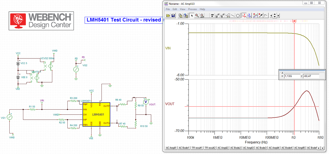Switch to the AC Ampli2 tab
Viewport: 330px width, 154px height.
coord(223,148)
